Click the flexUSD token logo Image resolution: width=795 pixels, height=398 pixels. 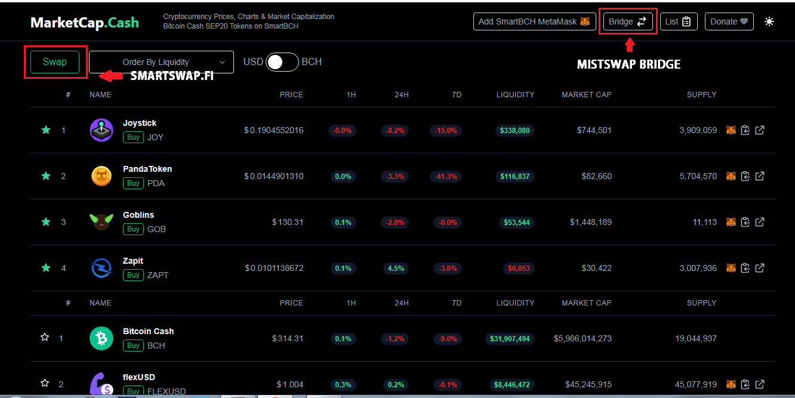click(x=101, y=384)
